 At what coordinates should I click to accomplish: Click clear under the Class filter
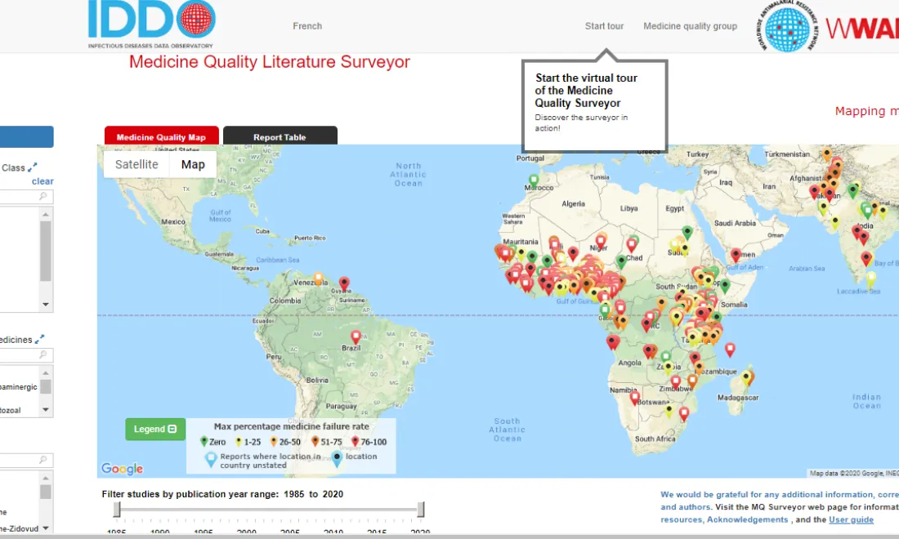pos(42,180)
